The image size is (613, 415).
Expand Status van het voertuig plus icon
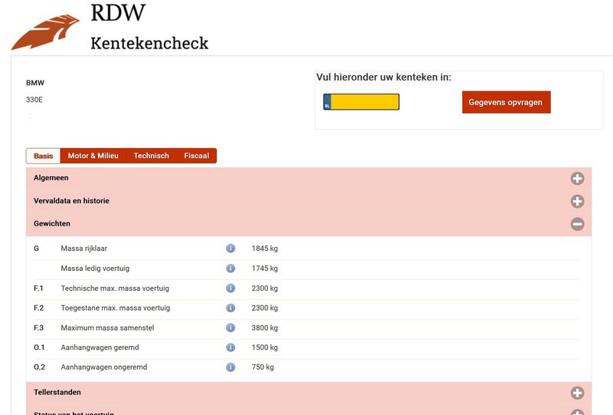click(x=578, y=412)
